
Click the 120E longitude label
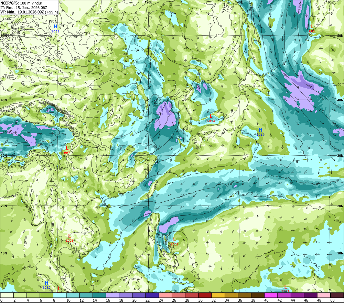pos(149,2)
